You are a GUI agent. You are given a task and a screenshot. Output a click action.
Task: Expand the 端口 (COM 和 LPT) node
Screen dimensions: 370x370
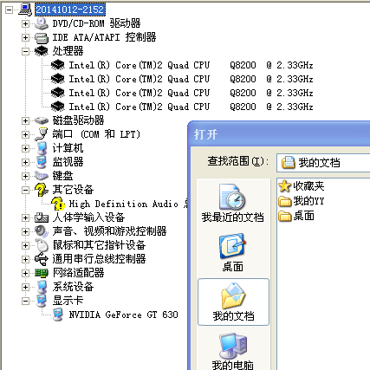[x=25, y=134]
